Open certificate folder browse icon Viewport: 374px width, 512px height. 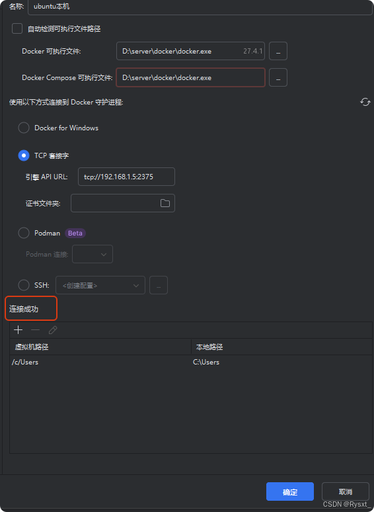click(x=165, y=203)
